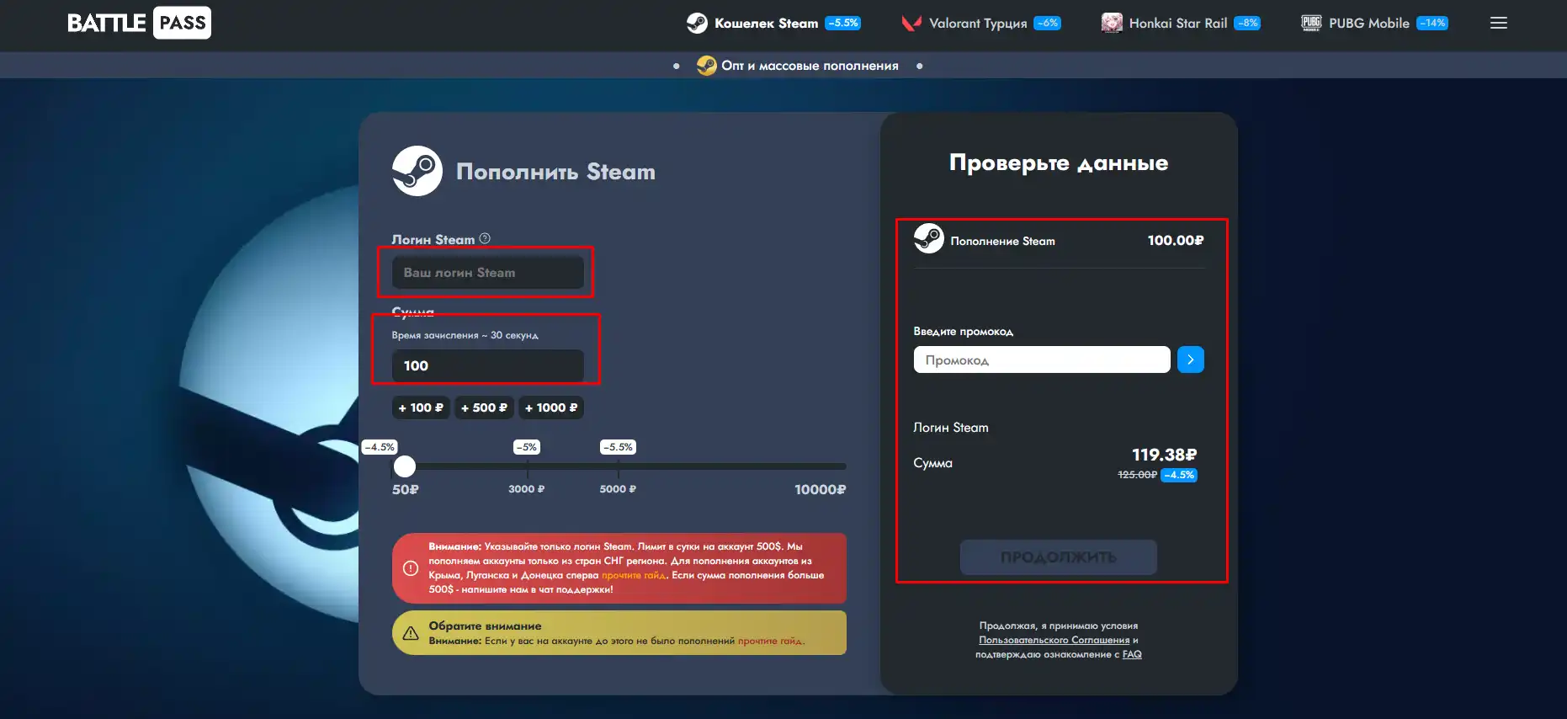Open Пользовательского Соглашения link
The width and height of the screenshot is (1567, 719).
[x=1054, y=640]
